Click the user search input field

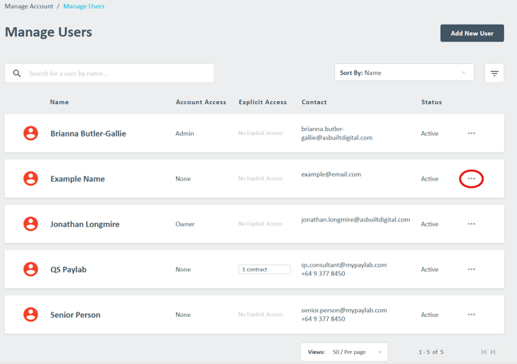tap(116, 73)
